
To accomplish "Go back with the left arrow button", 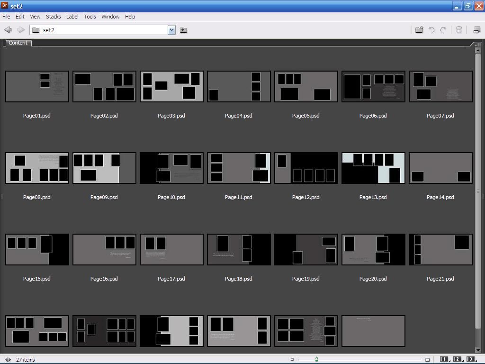I will click(x=8, y=30).
